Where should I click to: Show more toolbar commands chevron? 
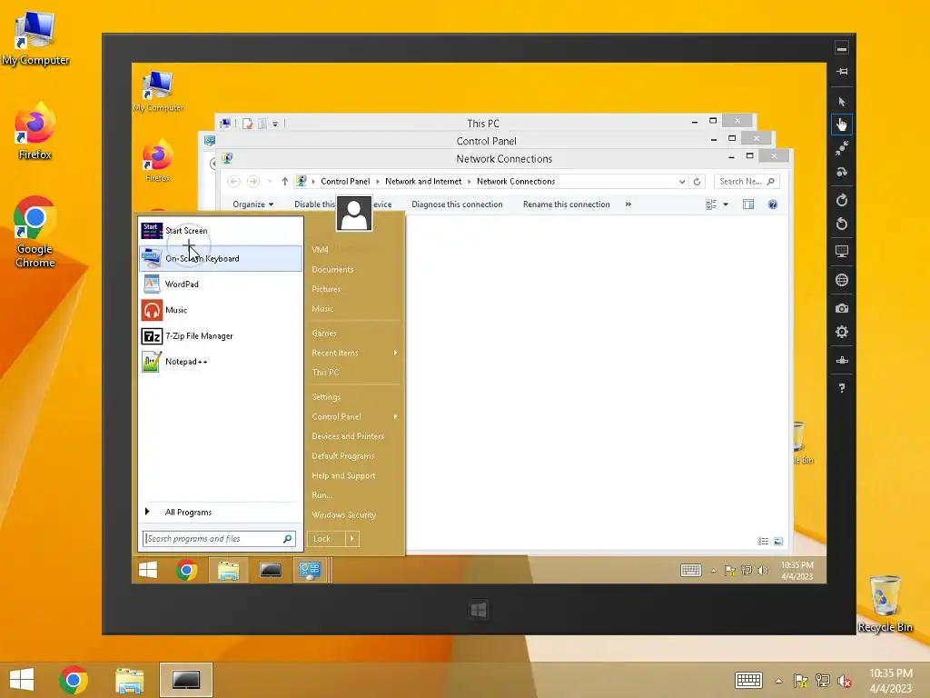pos(628,204)
